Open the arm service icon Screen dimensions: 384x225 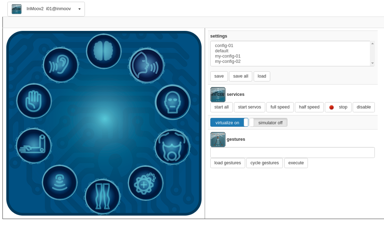[x=33, y=146]
